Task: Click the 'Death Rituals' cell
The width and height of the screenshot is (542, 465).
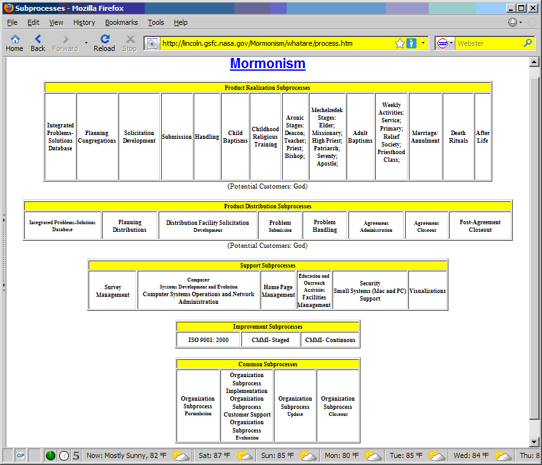Action: (x=459, y=136)
